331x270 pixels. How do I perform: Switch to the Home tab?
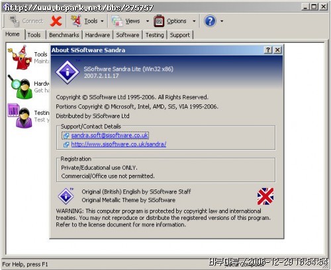(x=13, y=34)
